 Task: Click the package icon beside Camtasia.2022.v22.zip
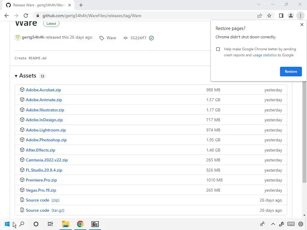pos(22,160)
